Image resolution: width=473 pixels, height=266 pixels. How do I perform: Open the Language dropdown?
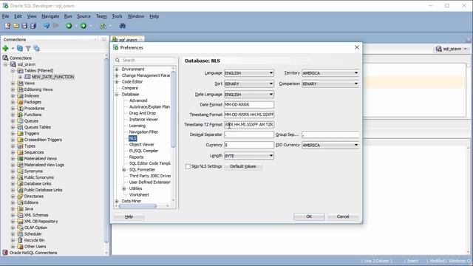click(x=271, y=73)
